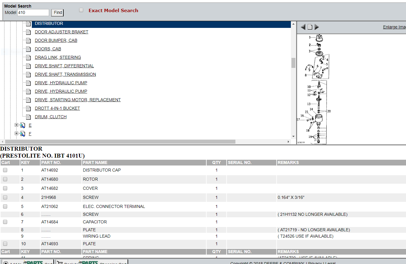Click the T24526 USE IF AVAILABLE remark

[305, 236]
